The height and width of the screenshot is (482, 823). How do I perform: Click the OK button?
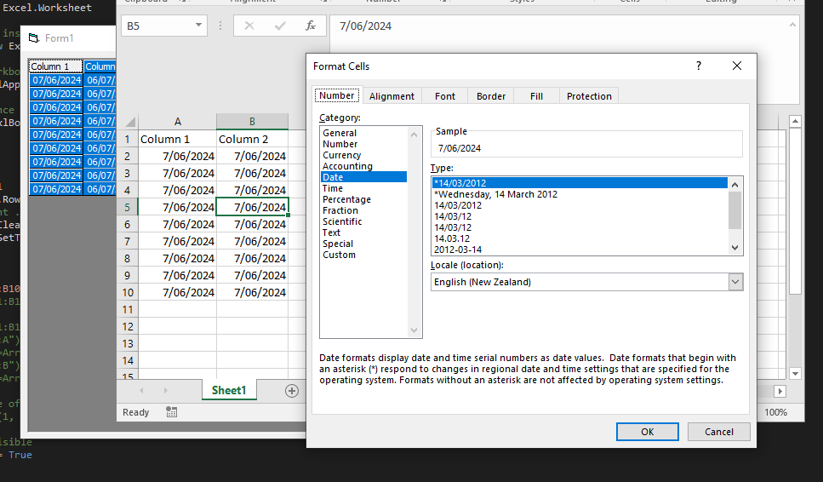(647, 432)
